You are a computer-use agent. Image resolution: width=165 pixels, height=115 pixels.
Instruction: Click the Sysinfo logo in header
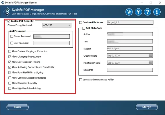click(7, 12)
